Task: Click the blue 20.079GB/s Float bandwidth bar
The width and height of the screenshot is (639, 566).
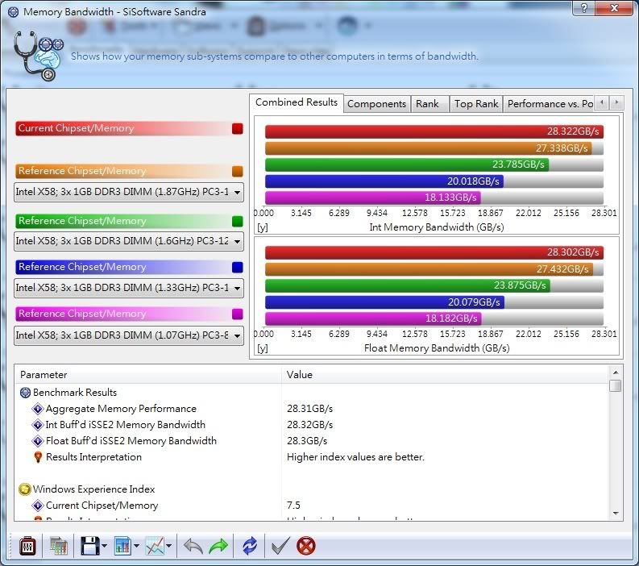Action: point(384,302)
